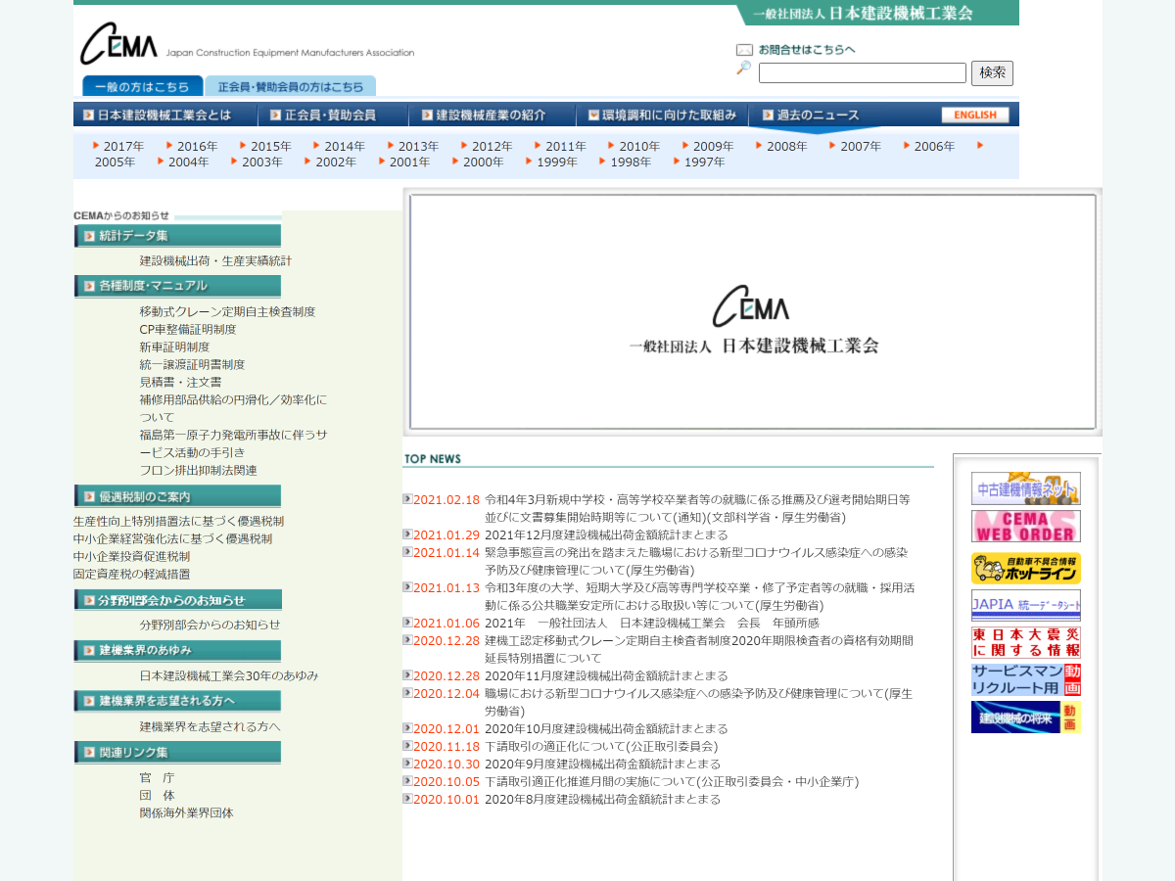The width and height of the screenshot is (1175, 881).
Task: Click the 建機業界のあゆみ sidebar heading
Action: [177, 651]
